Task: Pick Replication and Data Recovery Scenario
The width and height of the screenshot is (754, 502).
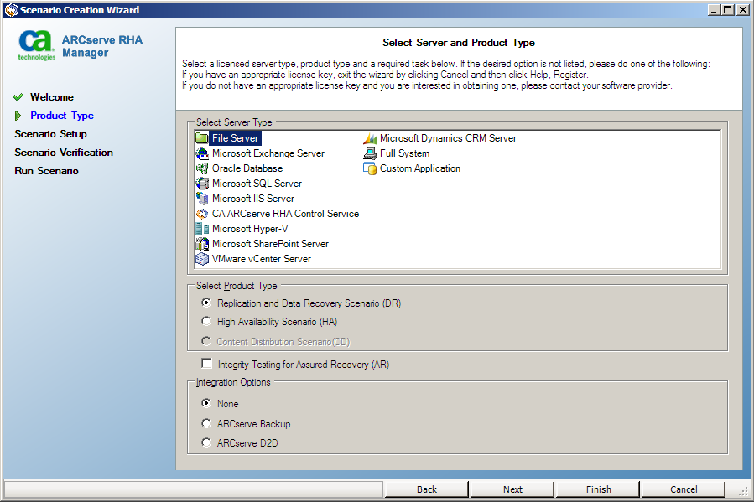Action: [x=205, y=303]
